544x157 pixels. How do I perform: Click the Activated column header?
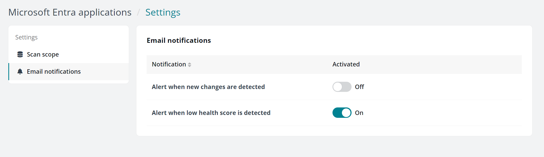346,64
